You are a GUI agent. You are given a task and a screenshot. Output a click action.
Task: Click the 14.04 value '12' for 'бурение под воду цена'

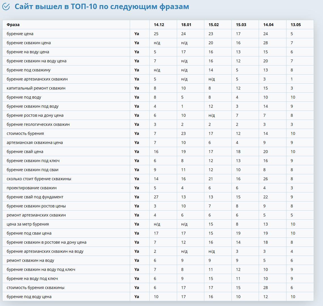pyautogui.click(x=265, y=297)
